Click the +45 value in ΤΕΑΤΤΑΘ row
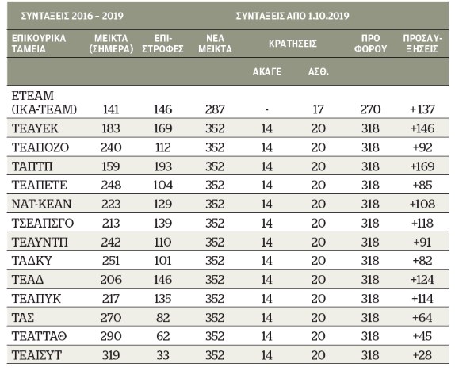 click(x=422, y=336)
